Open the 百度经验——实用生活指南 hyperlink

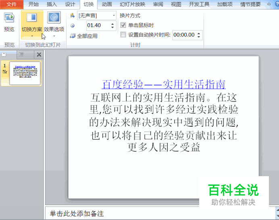pos(164,84)
